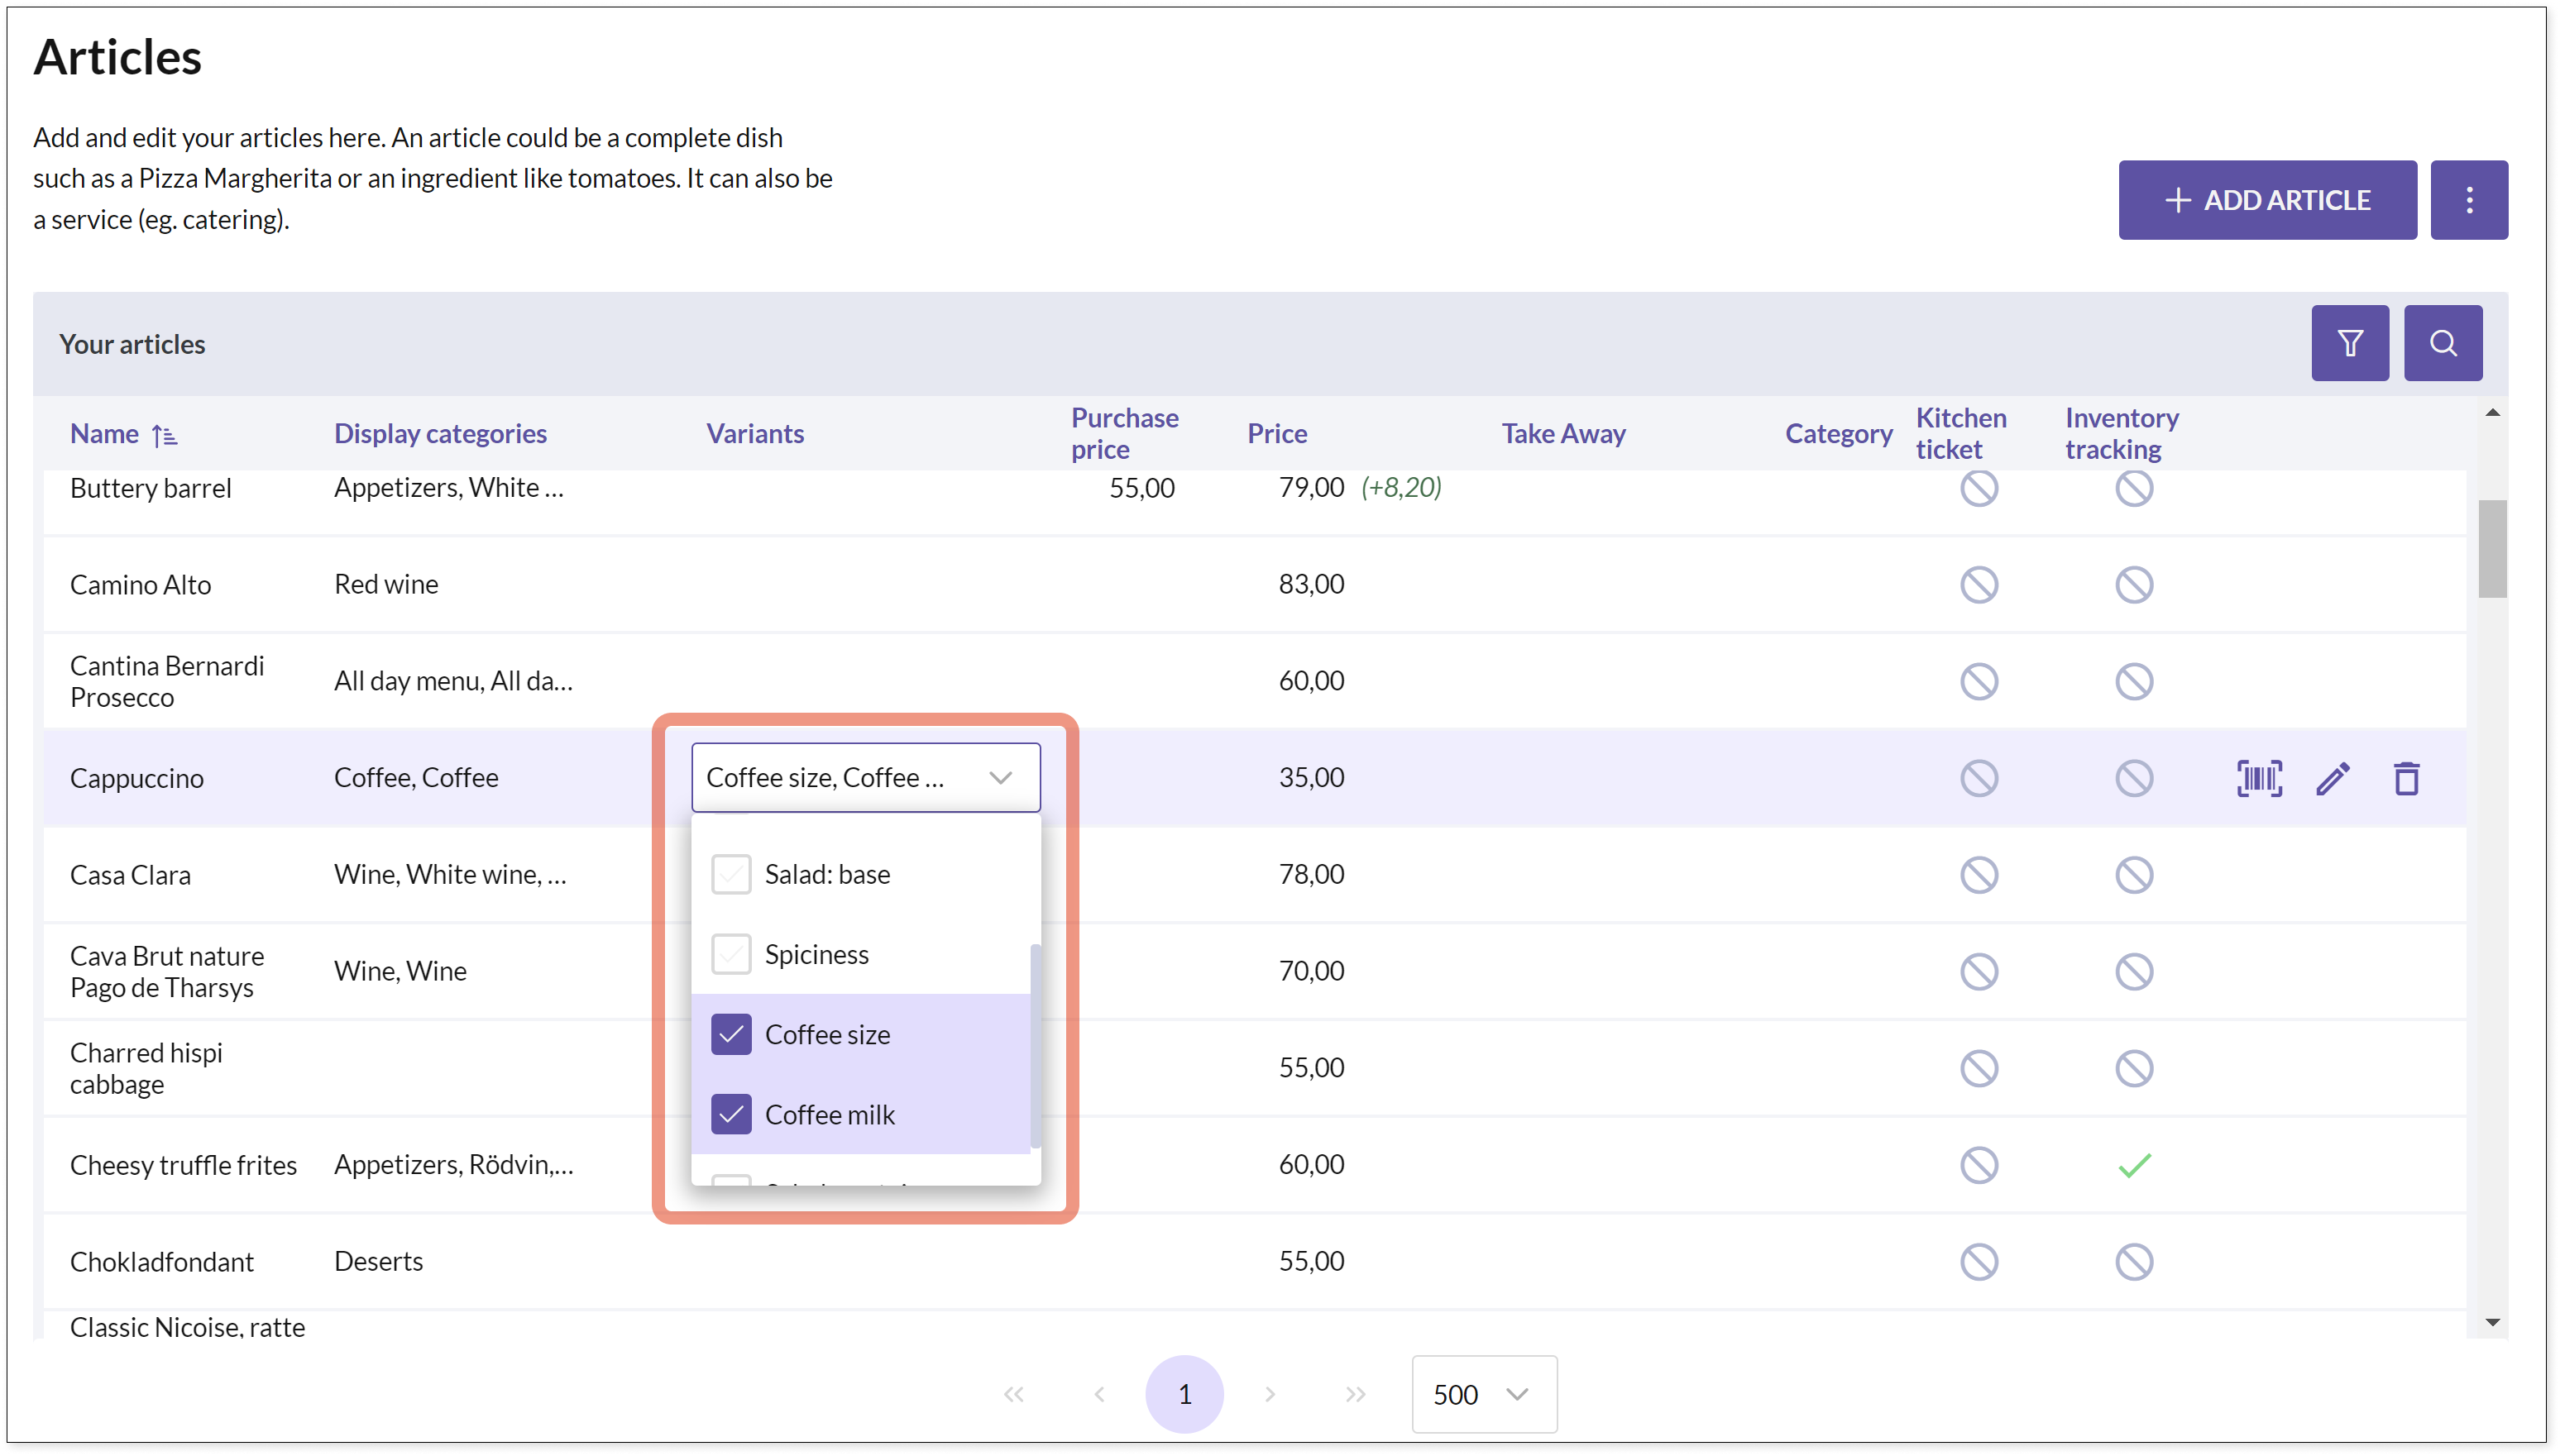Uncheck the Coffee size variant

click(x=731, y=1034)
